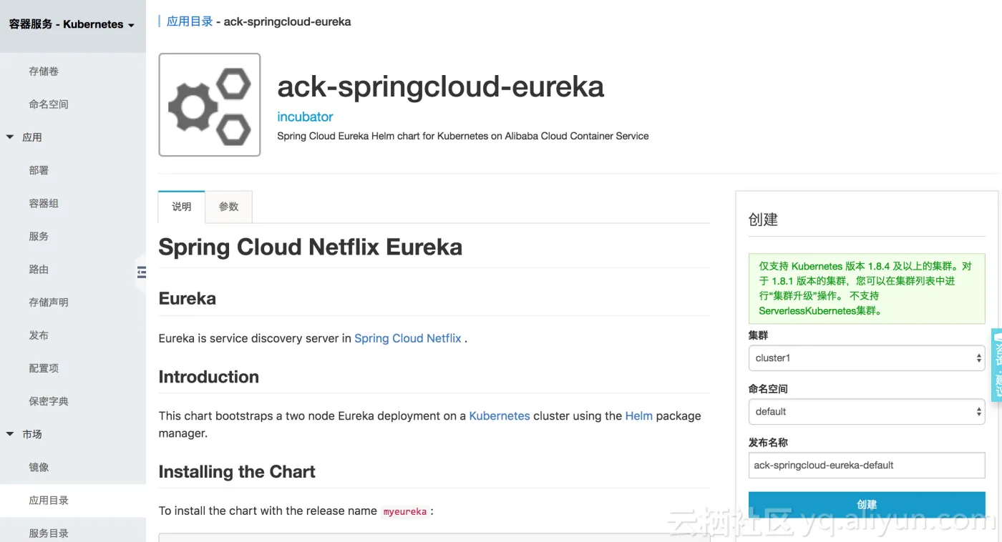Go to 部署 in the sidebar
The image size is (1002, 542).
pyautogui.click(x=39, y=170)
